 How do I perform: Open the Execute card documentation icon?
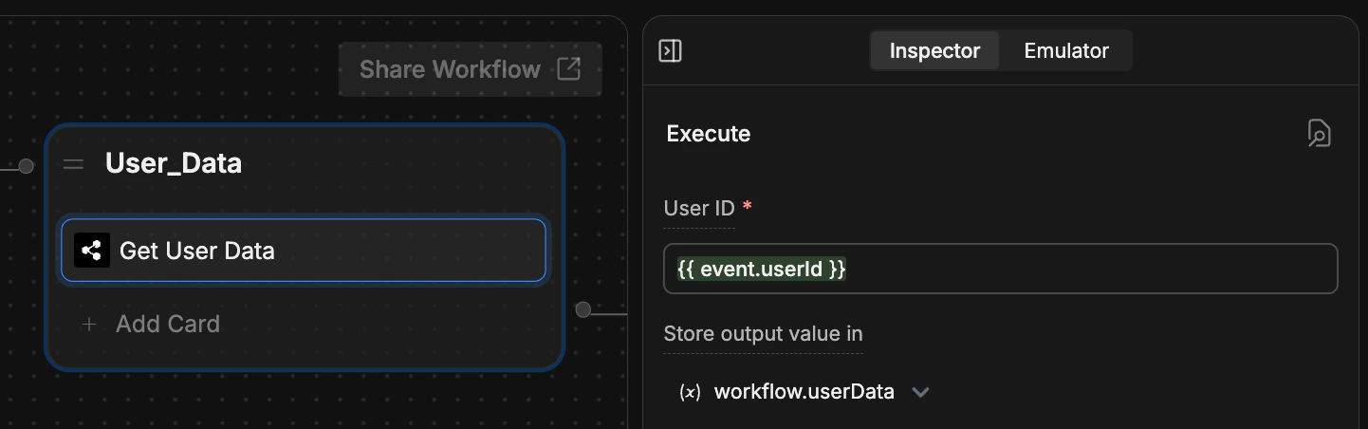1319,134
